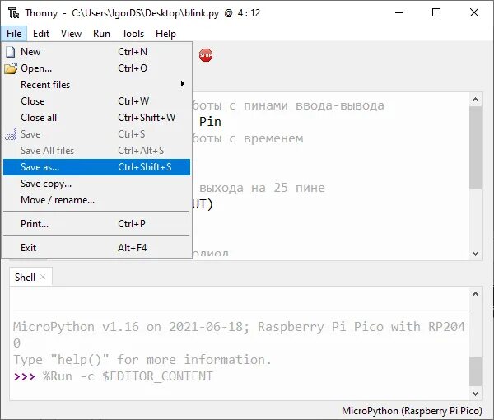
Task: Click the red Stop toolbar icon
Action: pyautogui.click(x=206, y=55)
